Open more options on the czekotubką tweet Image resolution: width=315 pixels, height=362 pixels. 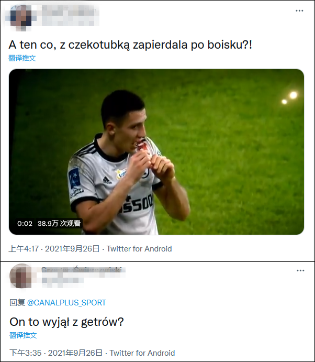coord(299,11)
